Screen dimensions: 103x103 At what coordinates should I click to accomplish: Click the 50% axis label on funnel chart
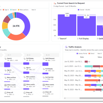click(55, 25)
